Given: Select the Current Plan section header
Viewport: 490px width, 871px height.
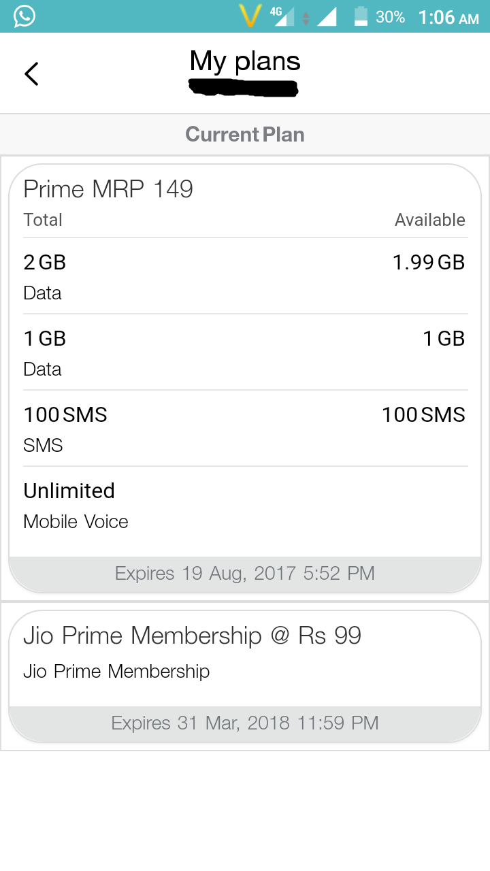Looking at the screenshot, I should coord(245,134).
